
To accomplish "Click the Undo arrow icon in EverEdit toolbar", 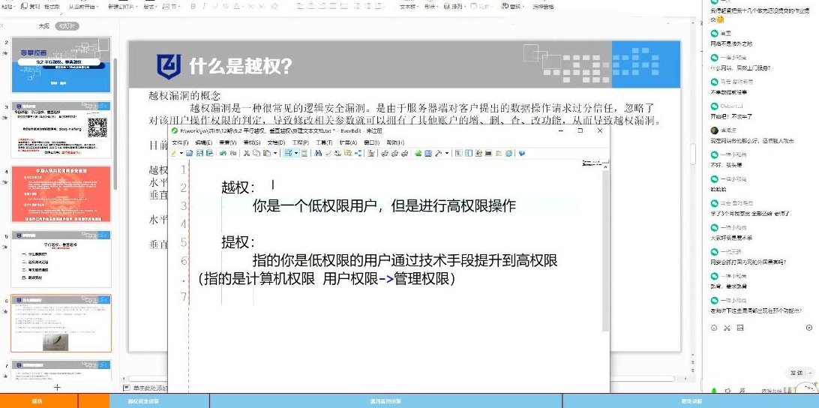I will [223, 153].
